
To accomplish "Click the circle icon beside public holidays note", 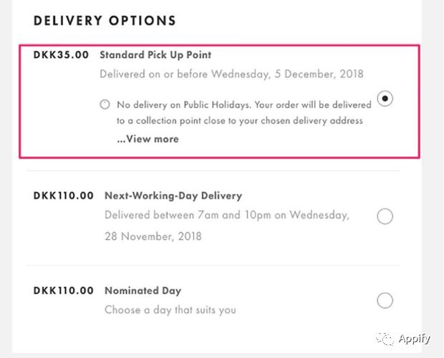I will pos(105,105).
